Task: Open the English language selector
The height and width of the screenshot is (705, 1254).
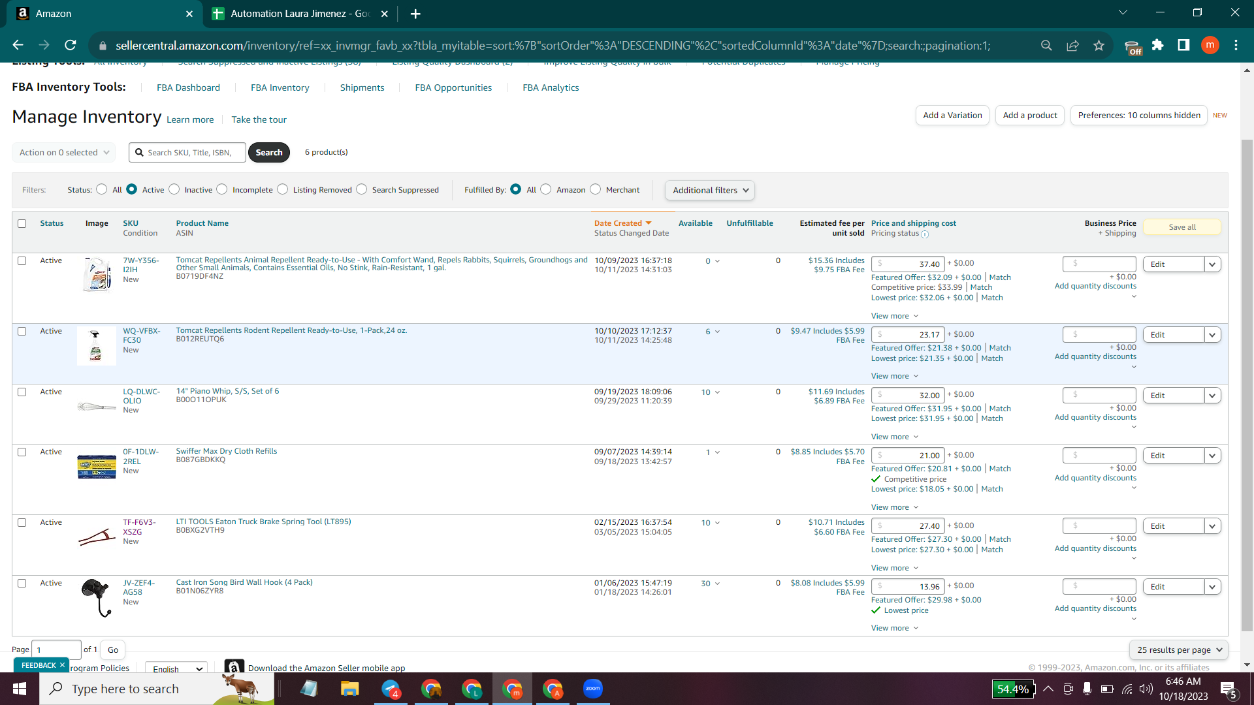Action: click(176, 668)
